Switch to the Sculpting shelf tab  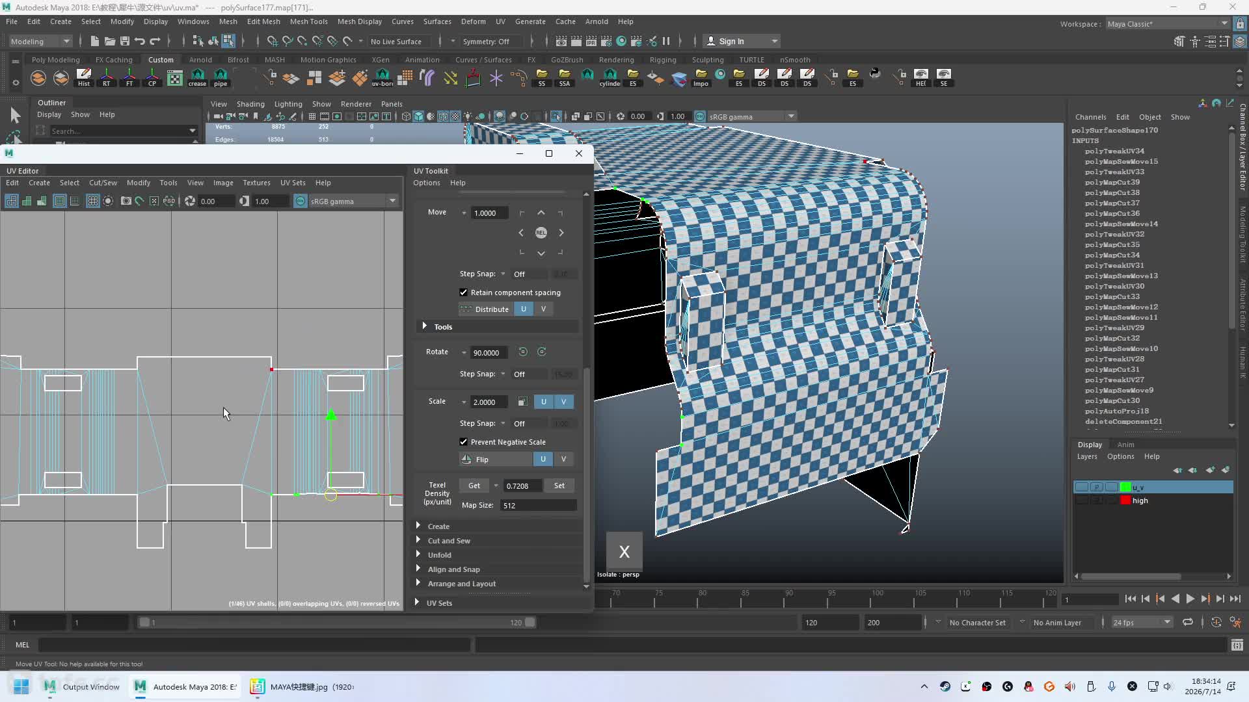pos(707,60)
